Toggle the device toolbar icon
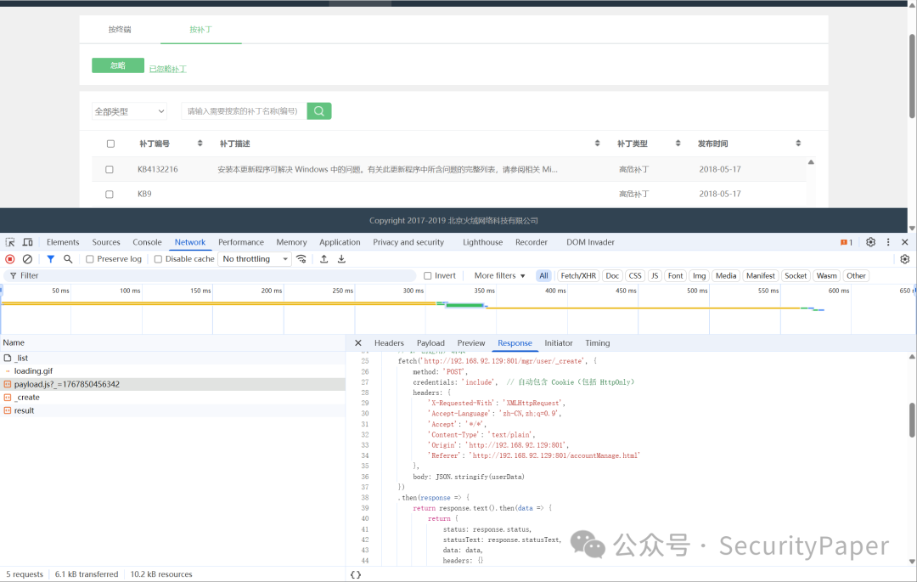The width and height of the screenshot is (917, 582). point(27,242)
